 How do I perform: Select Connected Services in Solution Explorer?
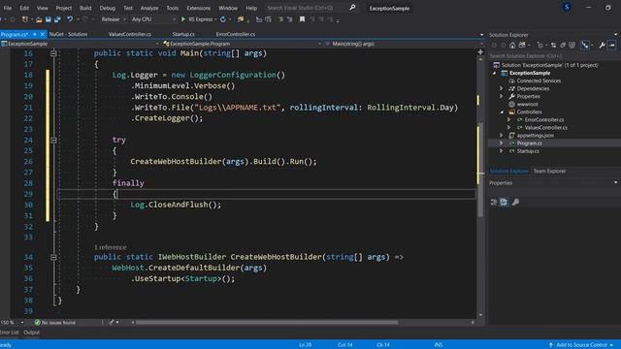pyautogui.click(x=539, y=80)
